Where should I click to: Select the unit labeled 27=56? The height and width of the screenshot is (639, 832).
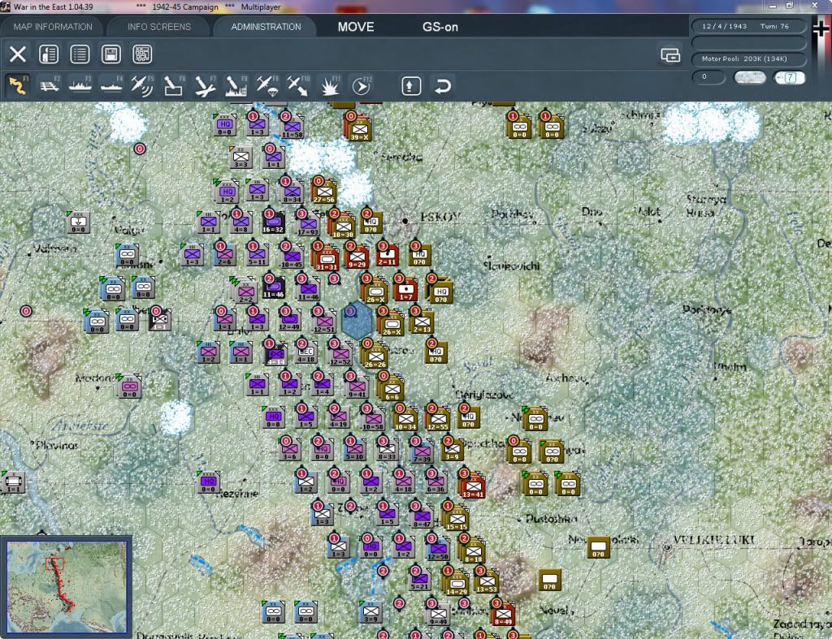(x=323, y=192)
